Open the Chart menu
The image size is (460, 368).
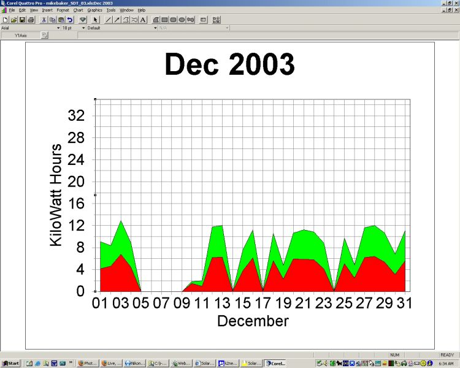pos(78,10)
